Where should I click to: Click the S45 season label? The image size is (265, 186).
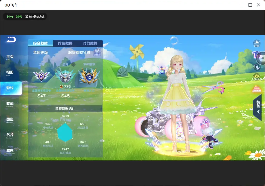pos(65,96)
